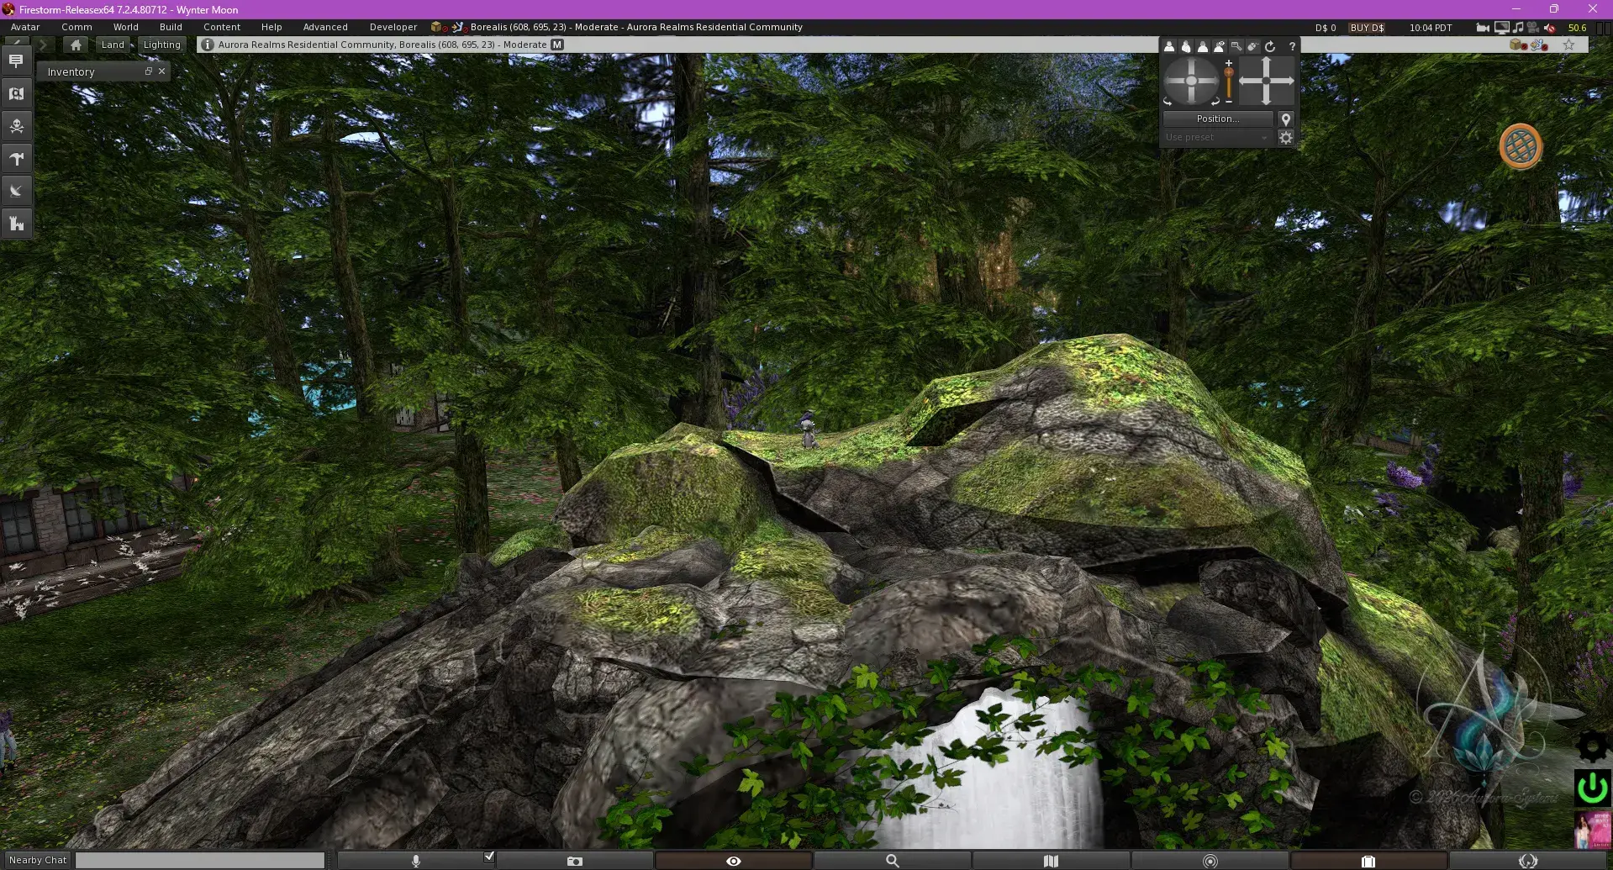Open the Use preset dropdown
1613x870 pixels.
1216,137
